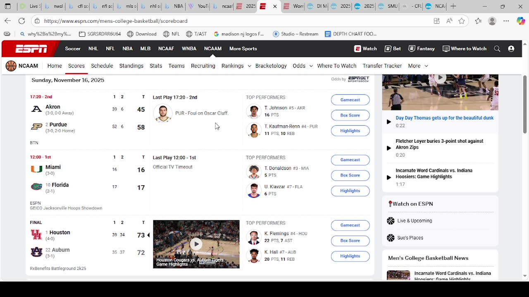Open Studio – Restream bookmark
Image resolution: width=529 pixels, height=297 pixels.
pos(295,34)
